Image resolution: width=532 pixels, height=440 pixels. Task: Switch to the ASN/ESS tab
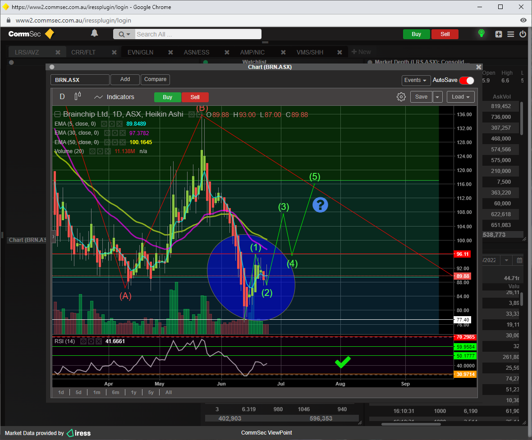pyautogui.click(x=197, y=52)
